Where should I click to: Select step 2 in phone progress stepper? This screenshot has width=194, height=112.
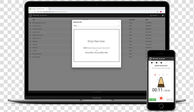point(157,63)
